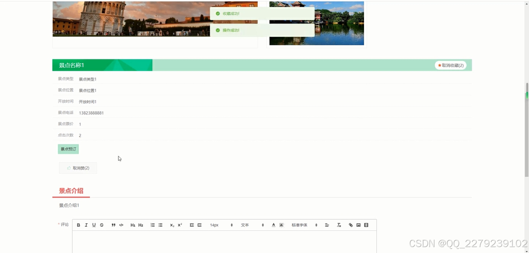Toggle the ordered list in the editor
This screenshot has height=253, width=529.
pos(152,225)
